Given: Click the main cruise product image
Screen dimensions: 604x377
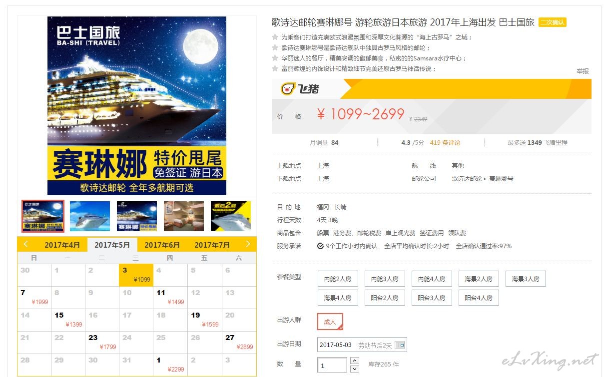Looking at the screenshot, I should click(137, 106).
